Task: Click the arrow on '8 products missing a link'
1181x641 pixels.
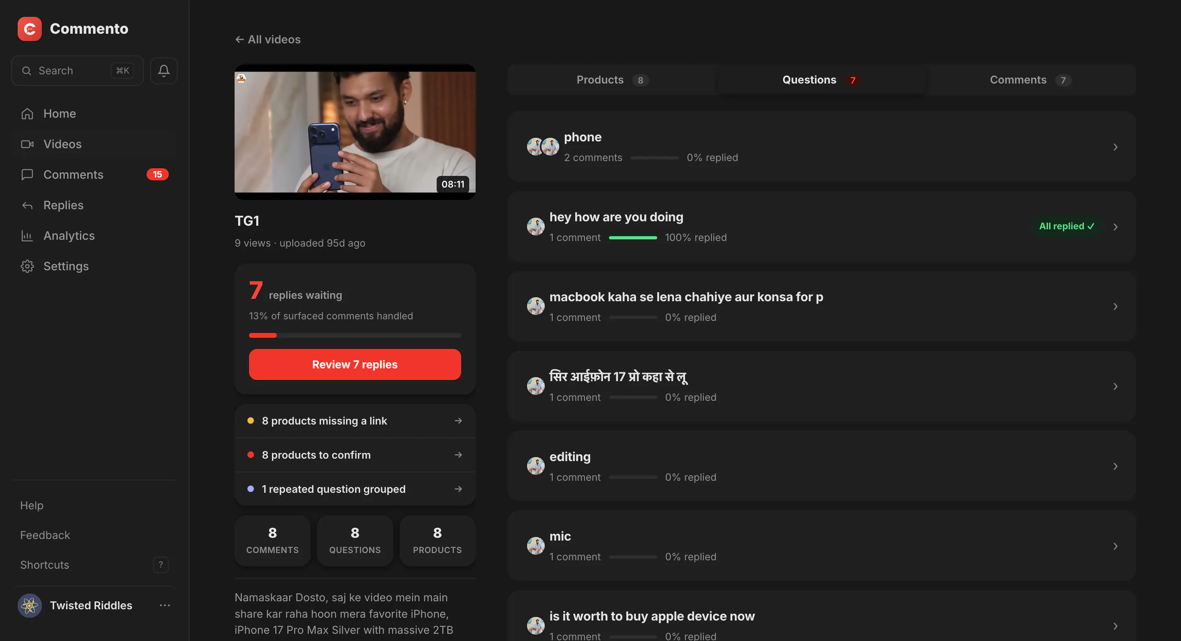Action: [x=458, y=421]
